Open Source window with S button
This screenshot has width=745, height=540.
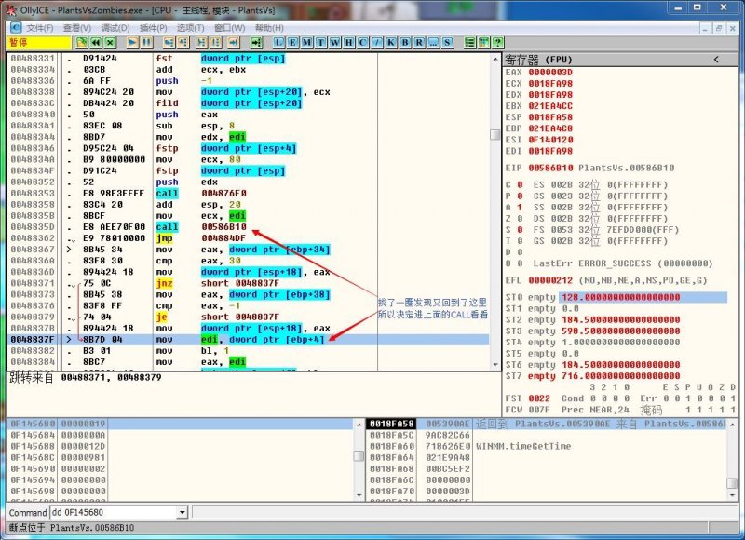coord(447,43)
